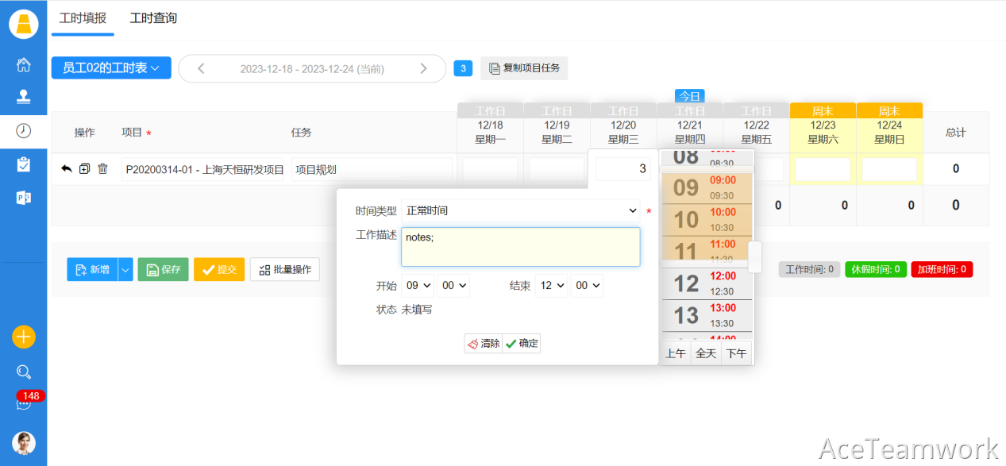Click the yellow plus add button
Screen dimensions: 1006x466
24,337
